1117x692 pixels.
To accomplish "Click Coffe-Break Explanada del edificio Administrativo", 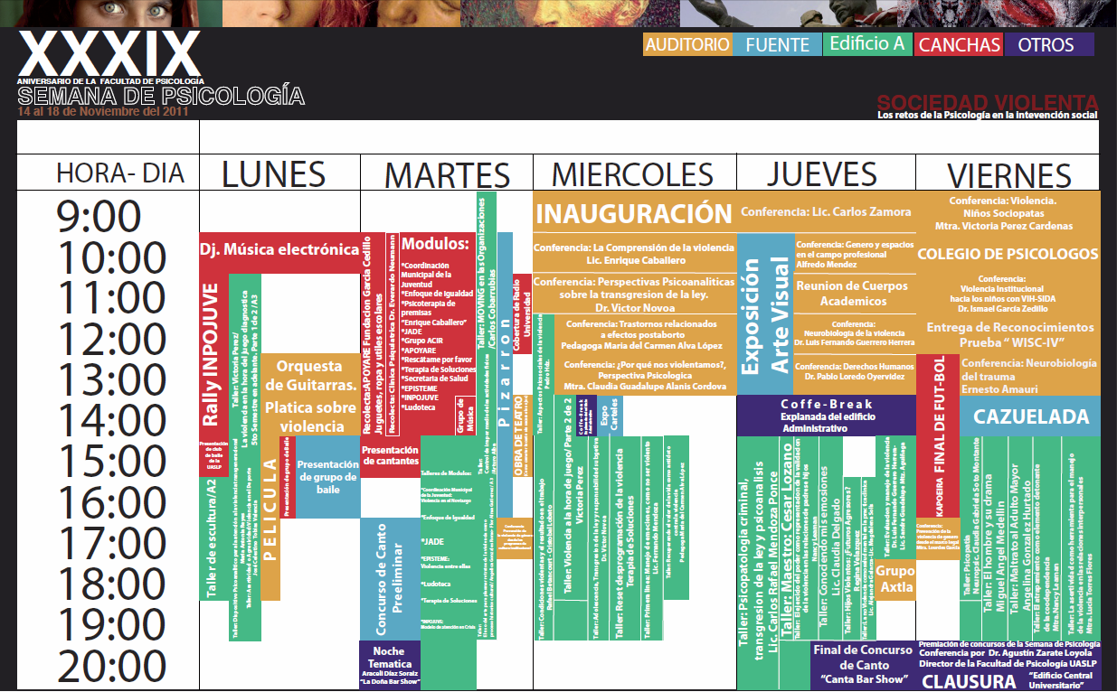I will pos(827,416).
